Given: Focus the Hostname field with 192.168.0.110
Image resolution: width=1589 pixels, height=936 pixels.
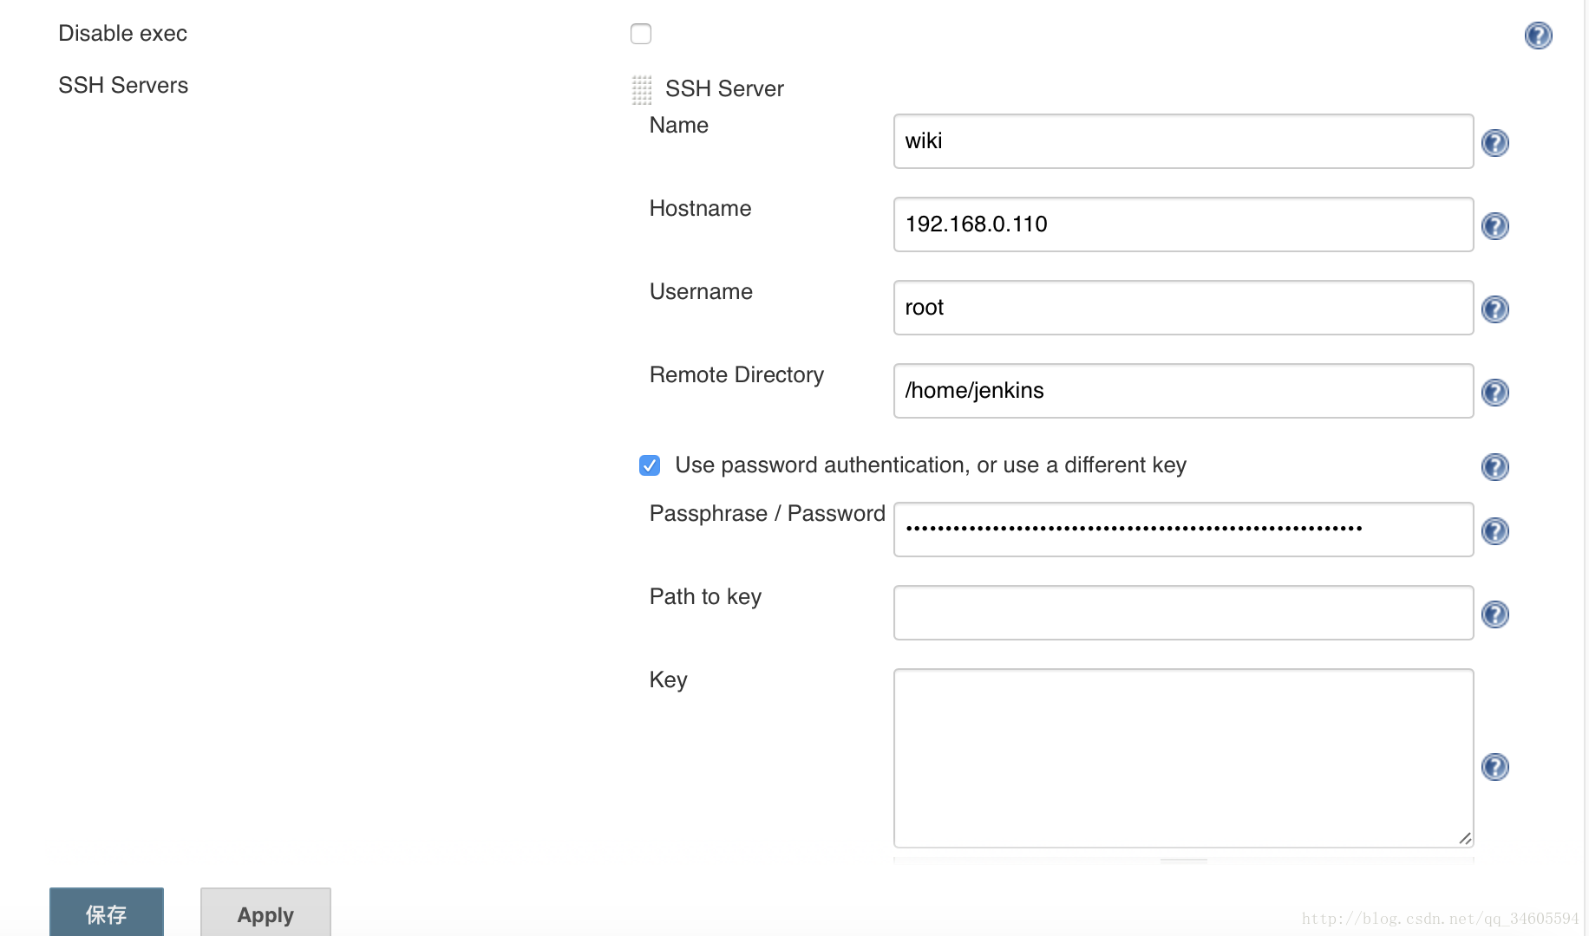Looking at the screenshot, I should pyautogui.click(x=1183, y=224).
